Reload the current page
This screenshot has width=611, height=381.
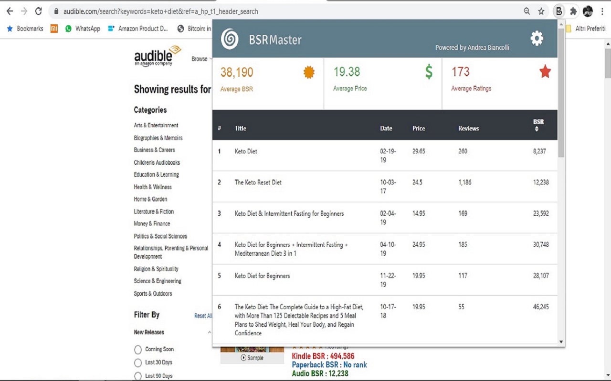[39, 11]
